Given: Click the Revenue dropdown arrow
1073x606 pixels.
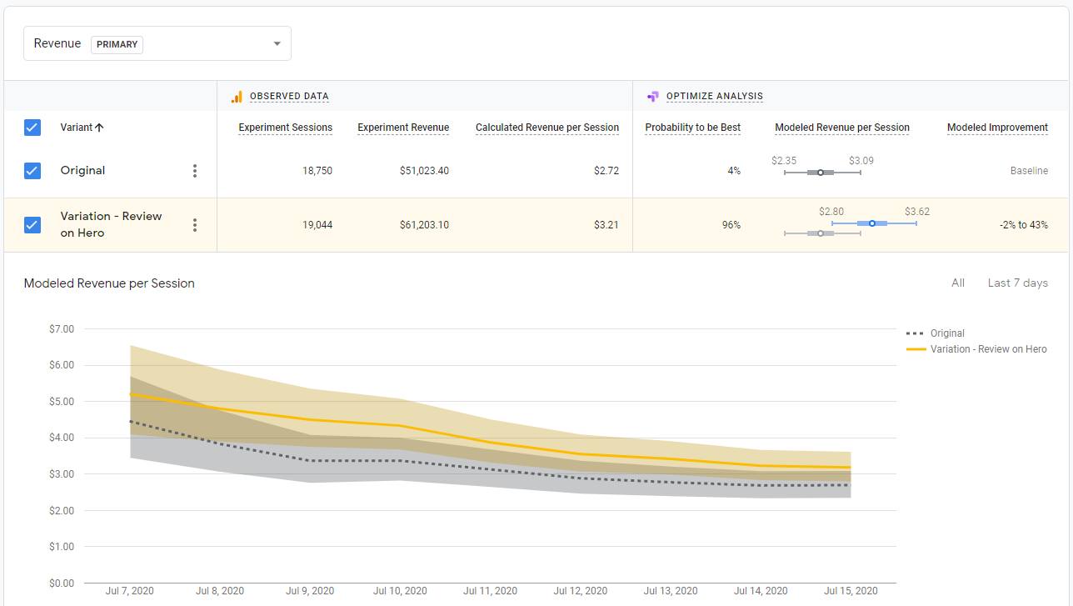Looking at the screenshot, I should pyautogui.click(x=277, y=44).
